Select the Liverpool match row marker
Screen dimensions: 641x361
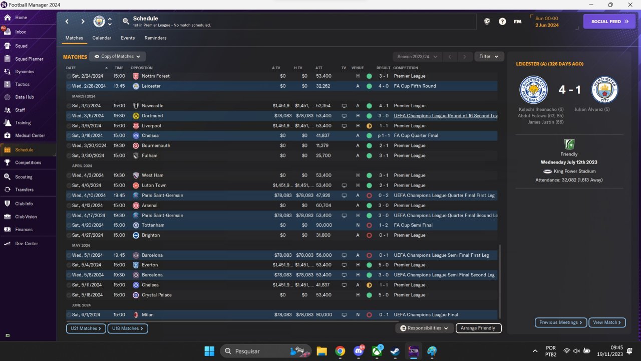point(69,126)
